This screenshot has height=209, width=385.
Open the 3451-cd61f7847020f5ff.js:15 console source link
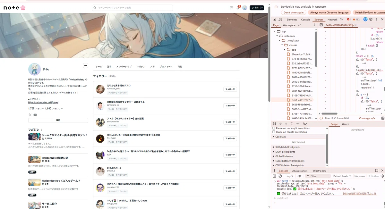(360, 194)
